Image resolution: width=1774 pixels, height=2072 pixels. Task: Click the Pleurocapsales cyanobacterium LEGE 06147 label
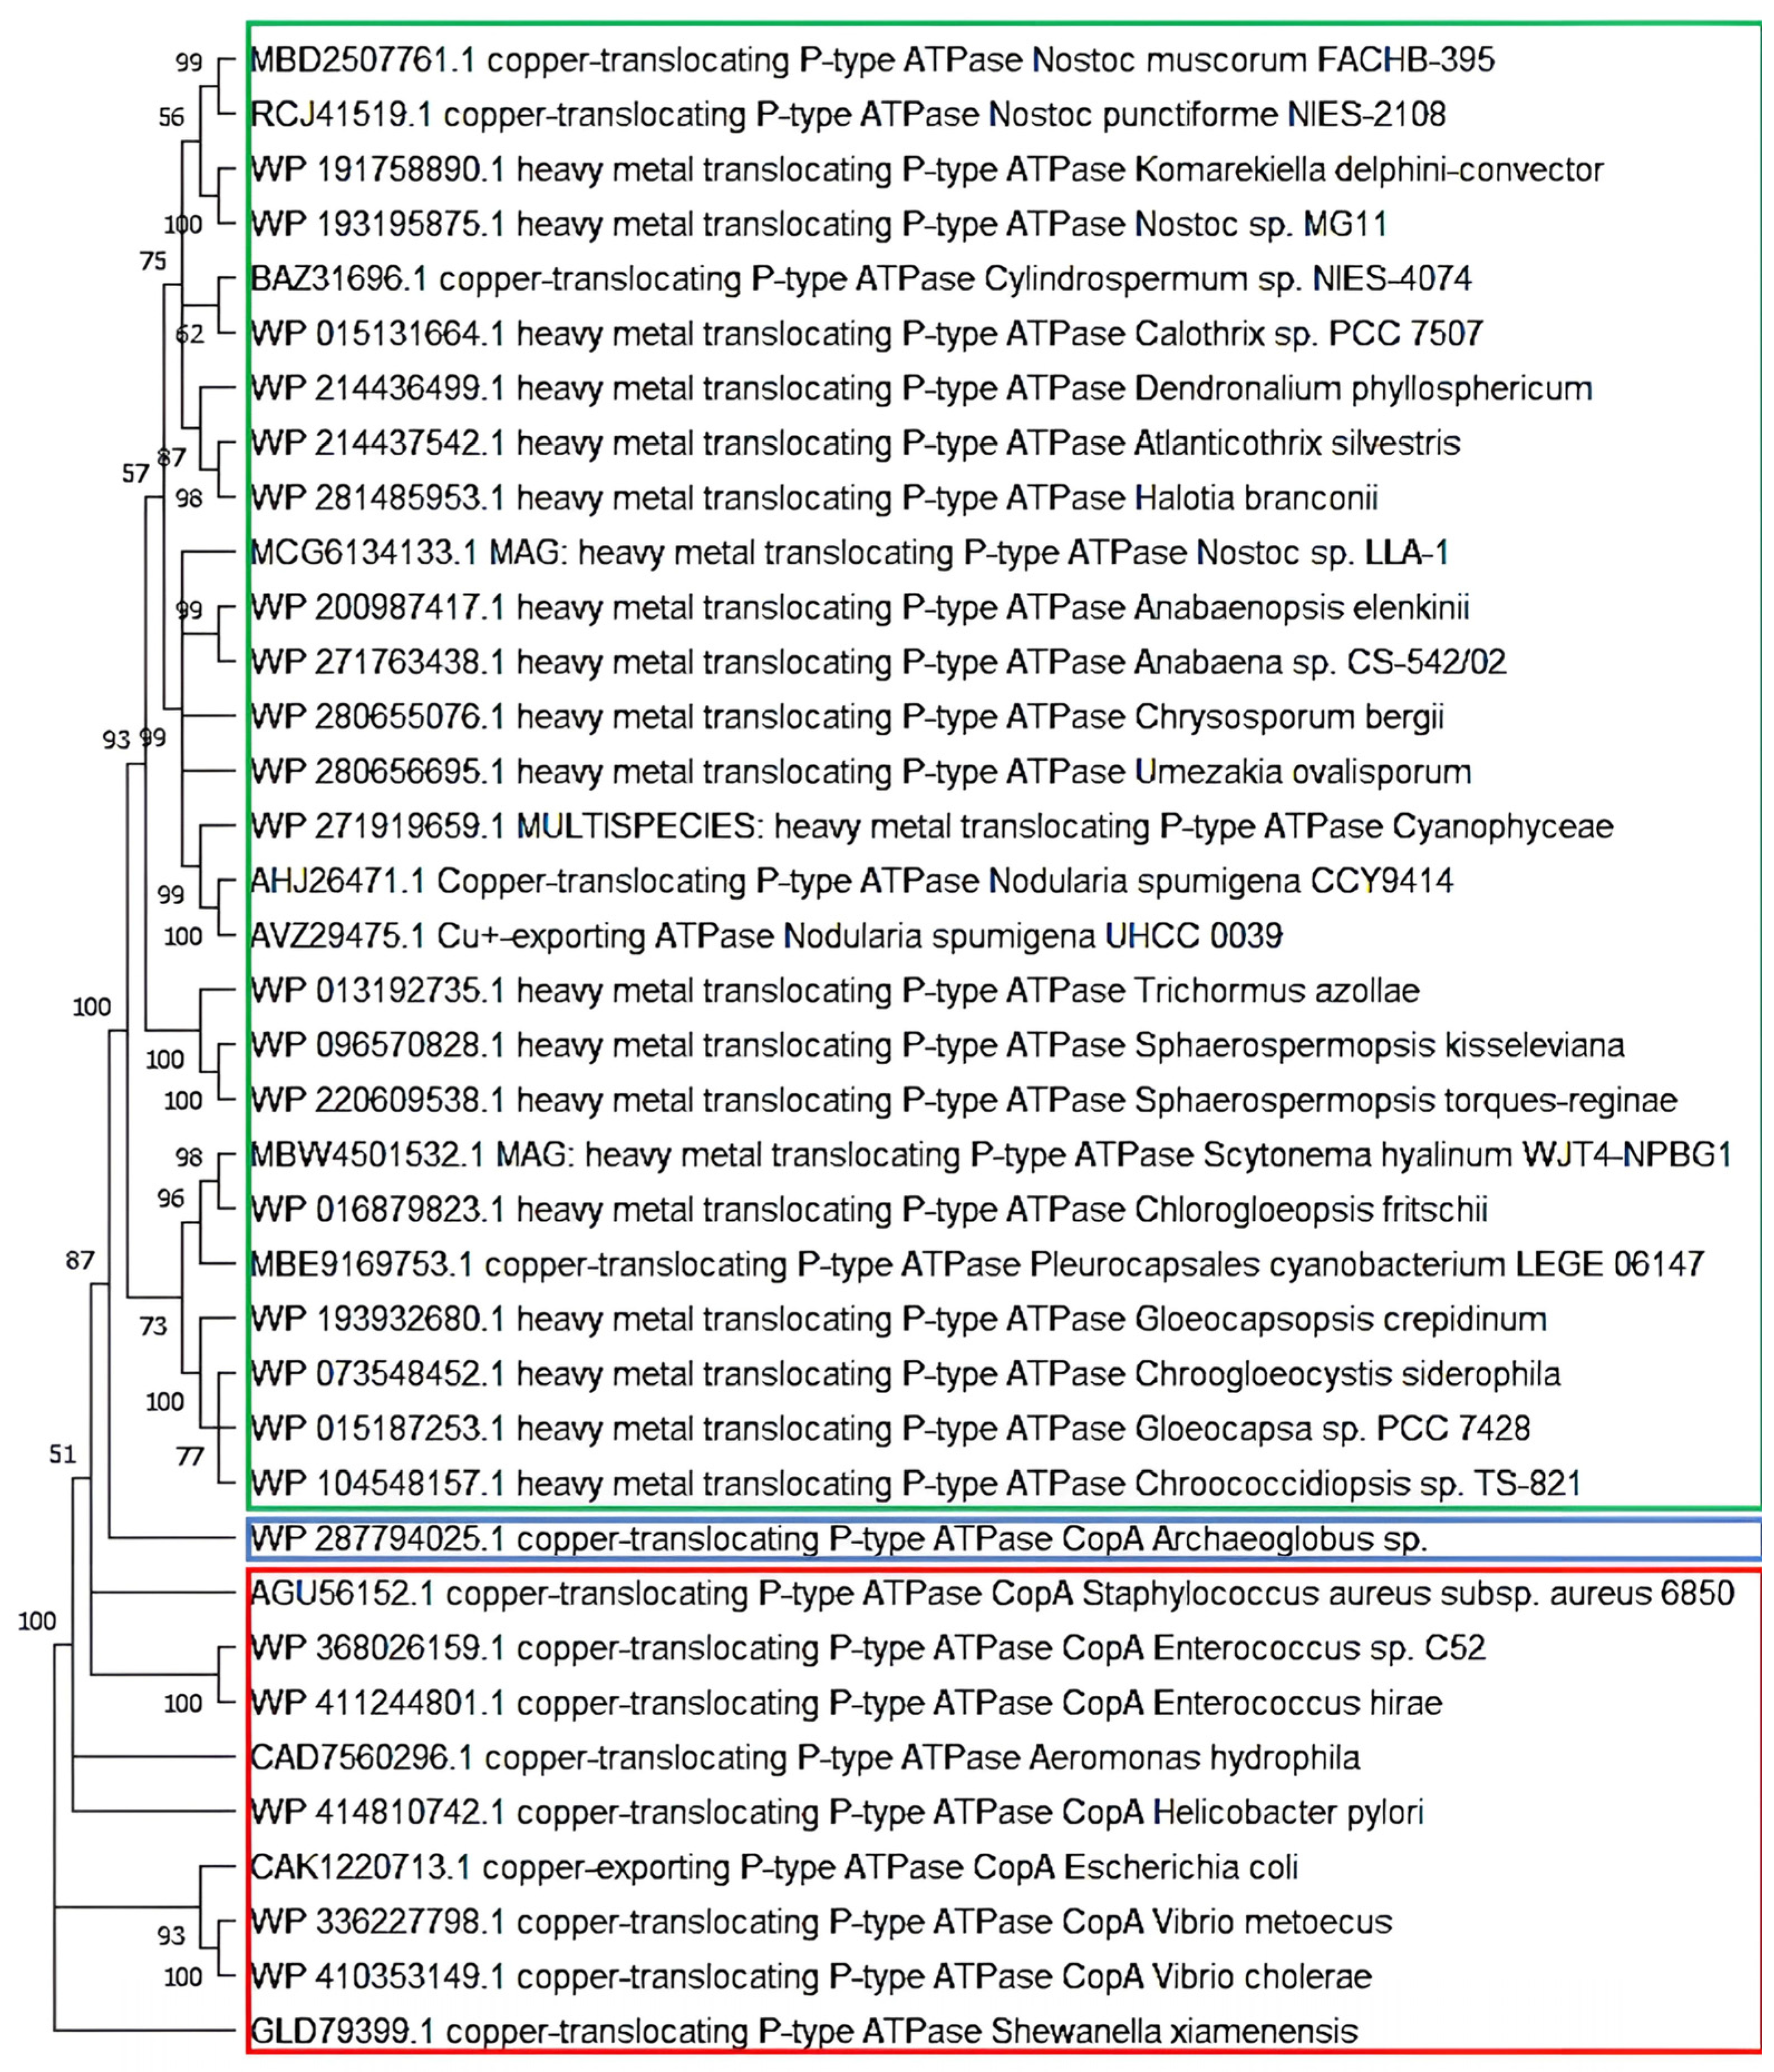pos(976,1265)
